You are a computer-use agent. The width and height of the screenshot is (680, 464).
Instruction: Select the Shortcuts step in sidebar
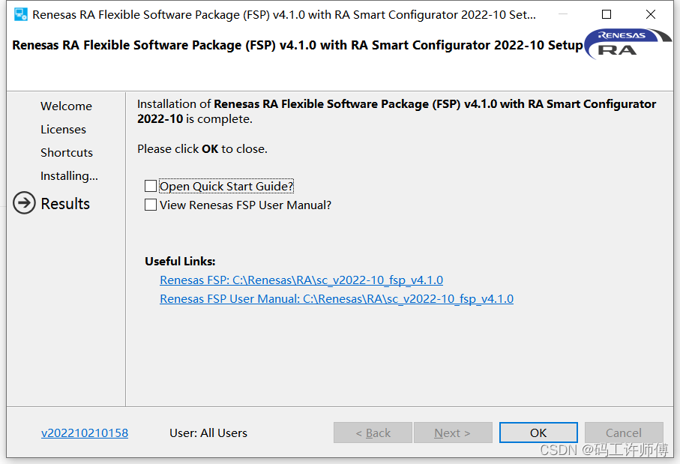click(67, 153)
